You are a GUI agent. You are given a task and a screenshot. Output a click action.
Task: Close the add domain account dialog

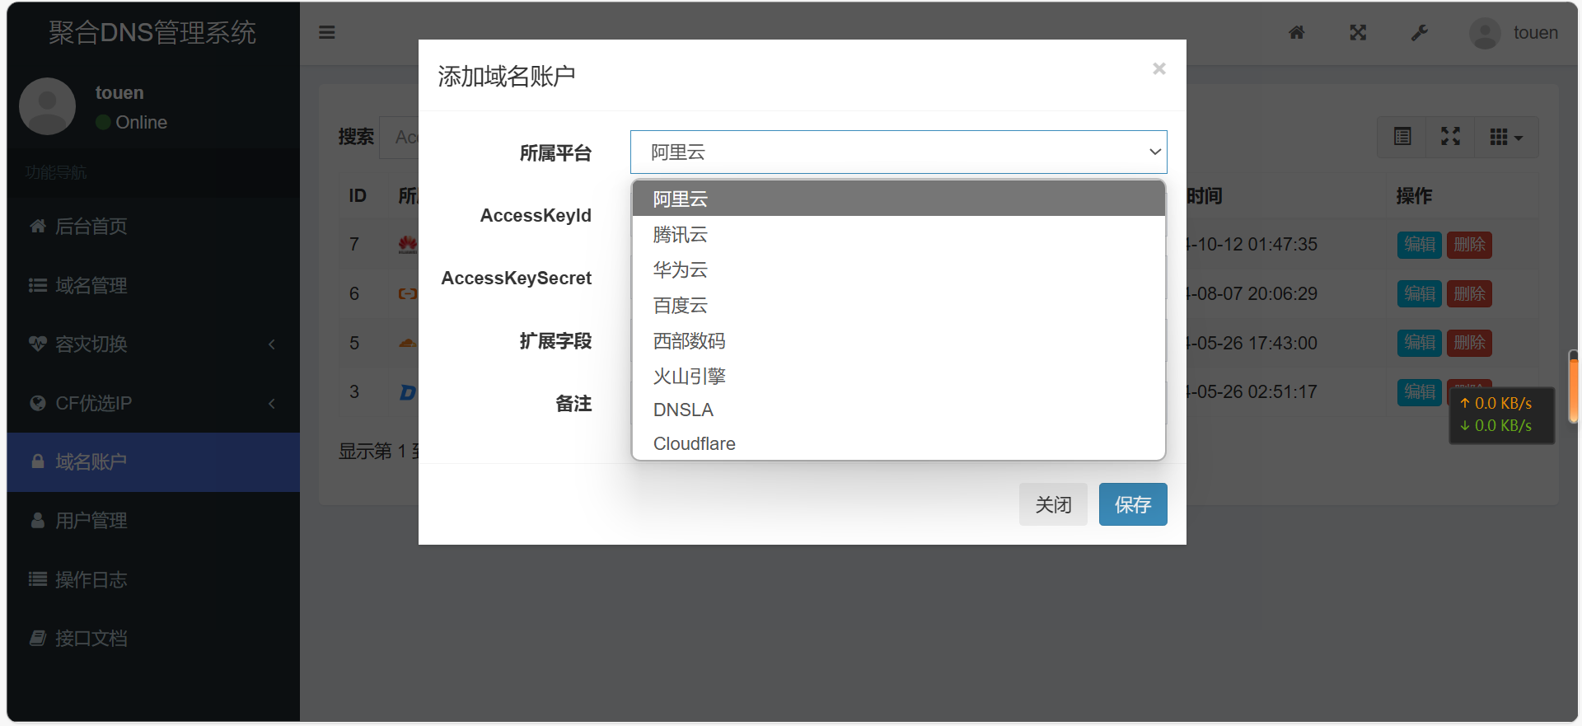click(1158, 68)
